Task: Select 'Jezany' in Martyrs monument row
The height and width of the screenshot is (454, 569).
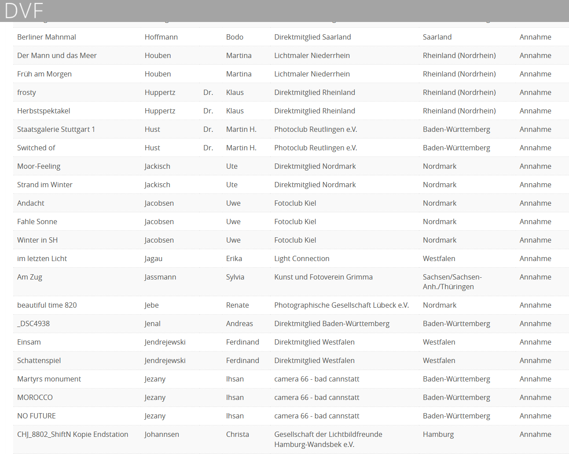Action: (155, 379)
